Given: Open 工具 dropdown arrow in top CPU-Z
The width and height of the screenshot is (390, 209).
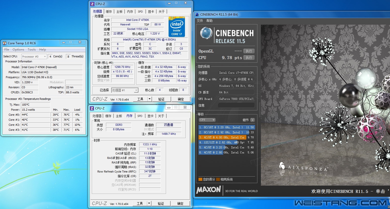Looking at the screenshot, I should pos(149,99).
